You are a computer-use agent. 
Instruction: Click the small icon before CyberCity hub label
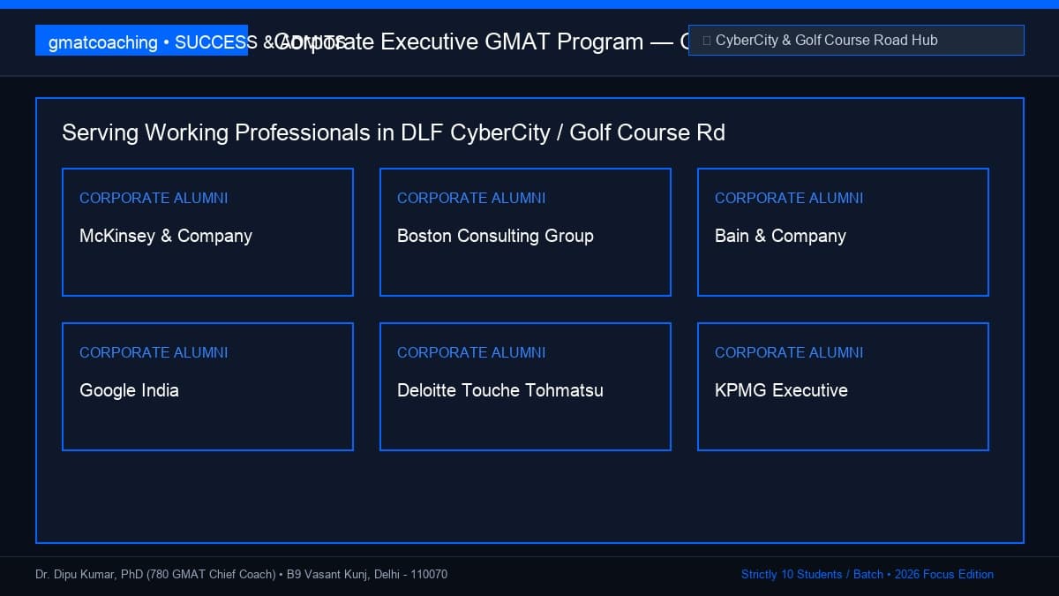point(707,41)
